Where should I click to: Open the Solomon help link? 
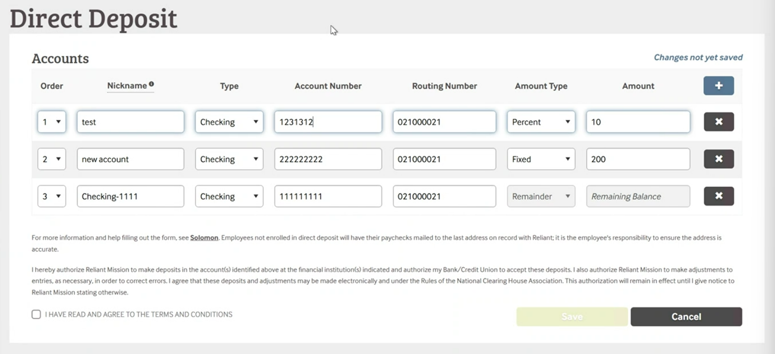pyautogui.click(x=204, y=238)
